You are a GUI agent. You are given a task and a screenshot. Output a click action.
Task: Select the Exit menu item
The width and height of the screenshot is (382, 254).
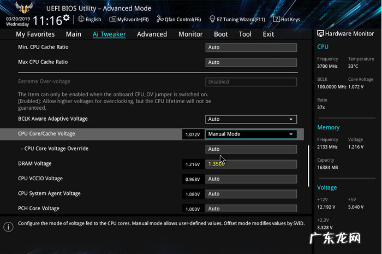pos(268,34)
